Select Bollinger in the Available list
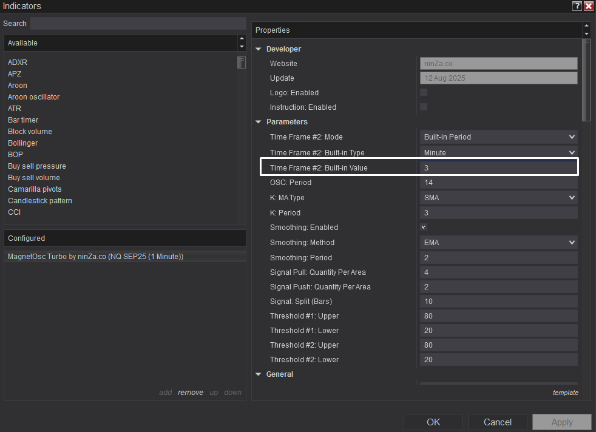596x432 pixels. tap(22, 143)
